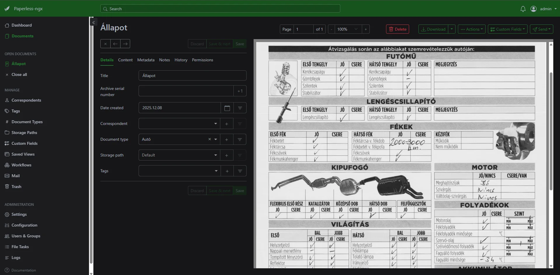Click the document preview vertical scrollbar
This screenshot has width=560, height=275.
tap(551, 131)
